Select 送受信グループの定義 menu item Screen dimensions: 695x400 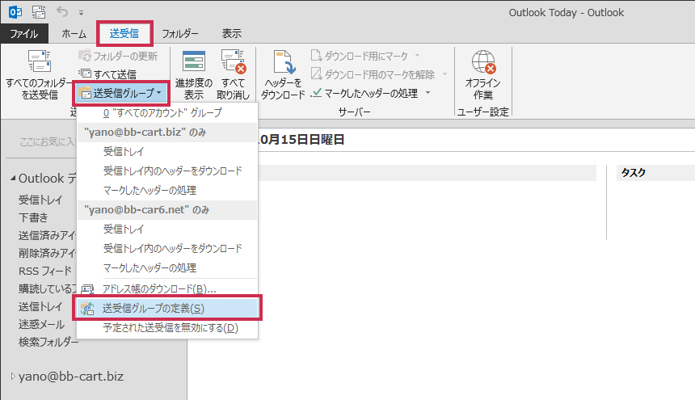point(153,309)
